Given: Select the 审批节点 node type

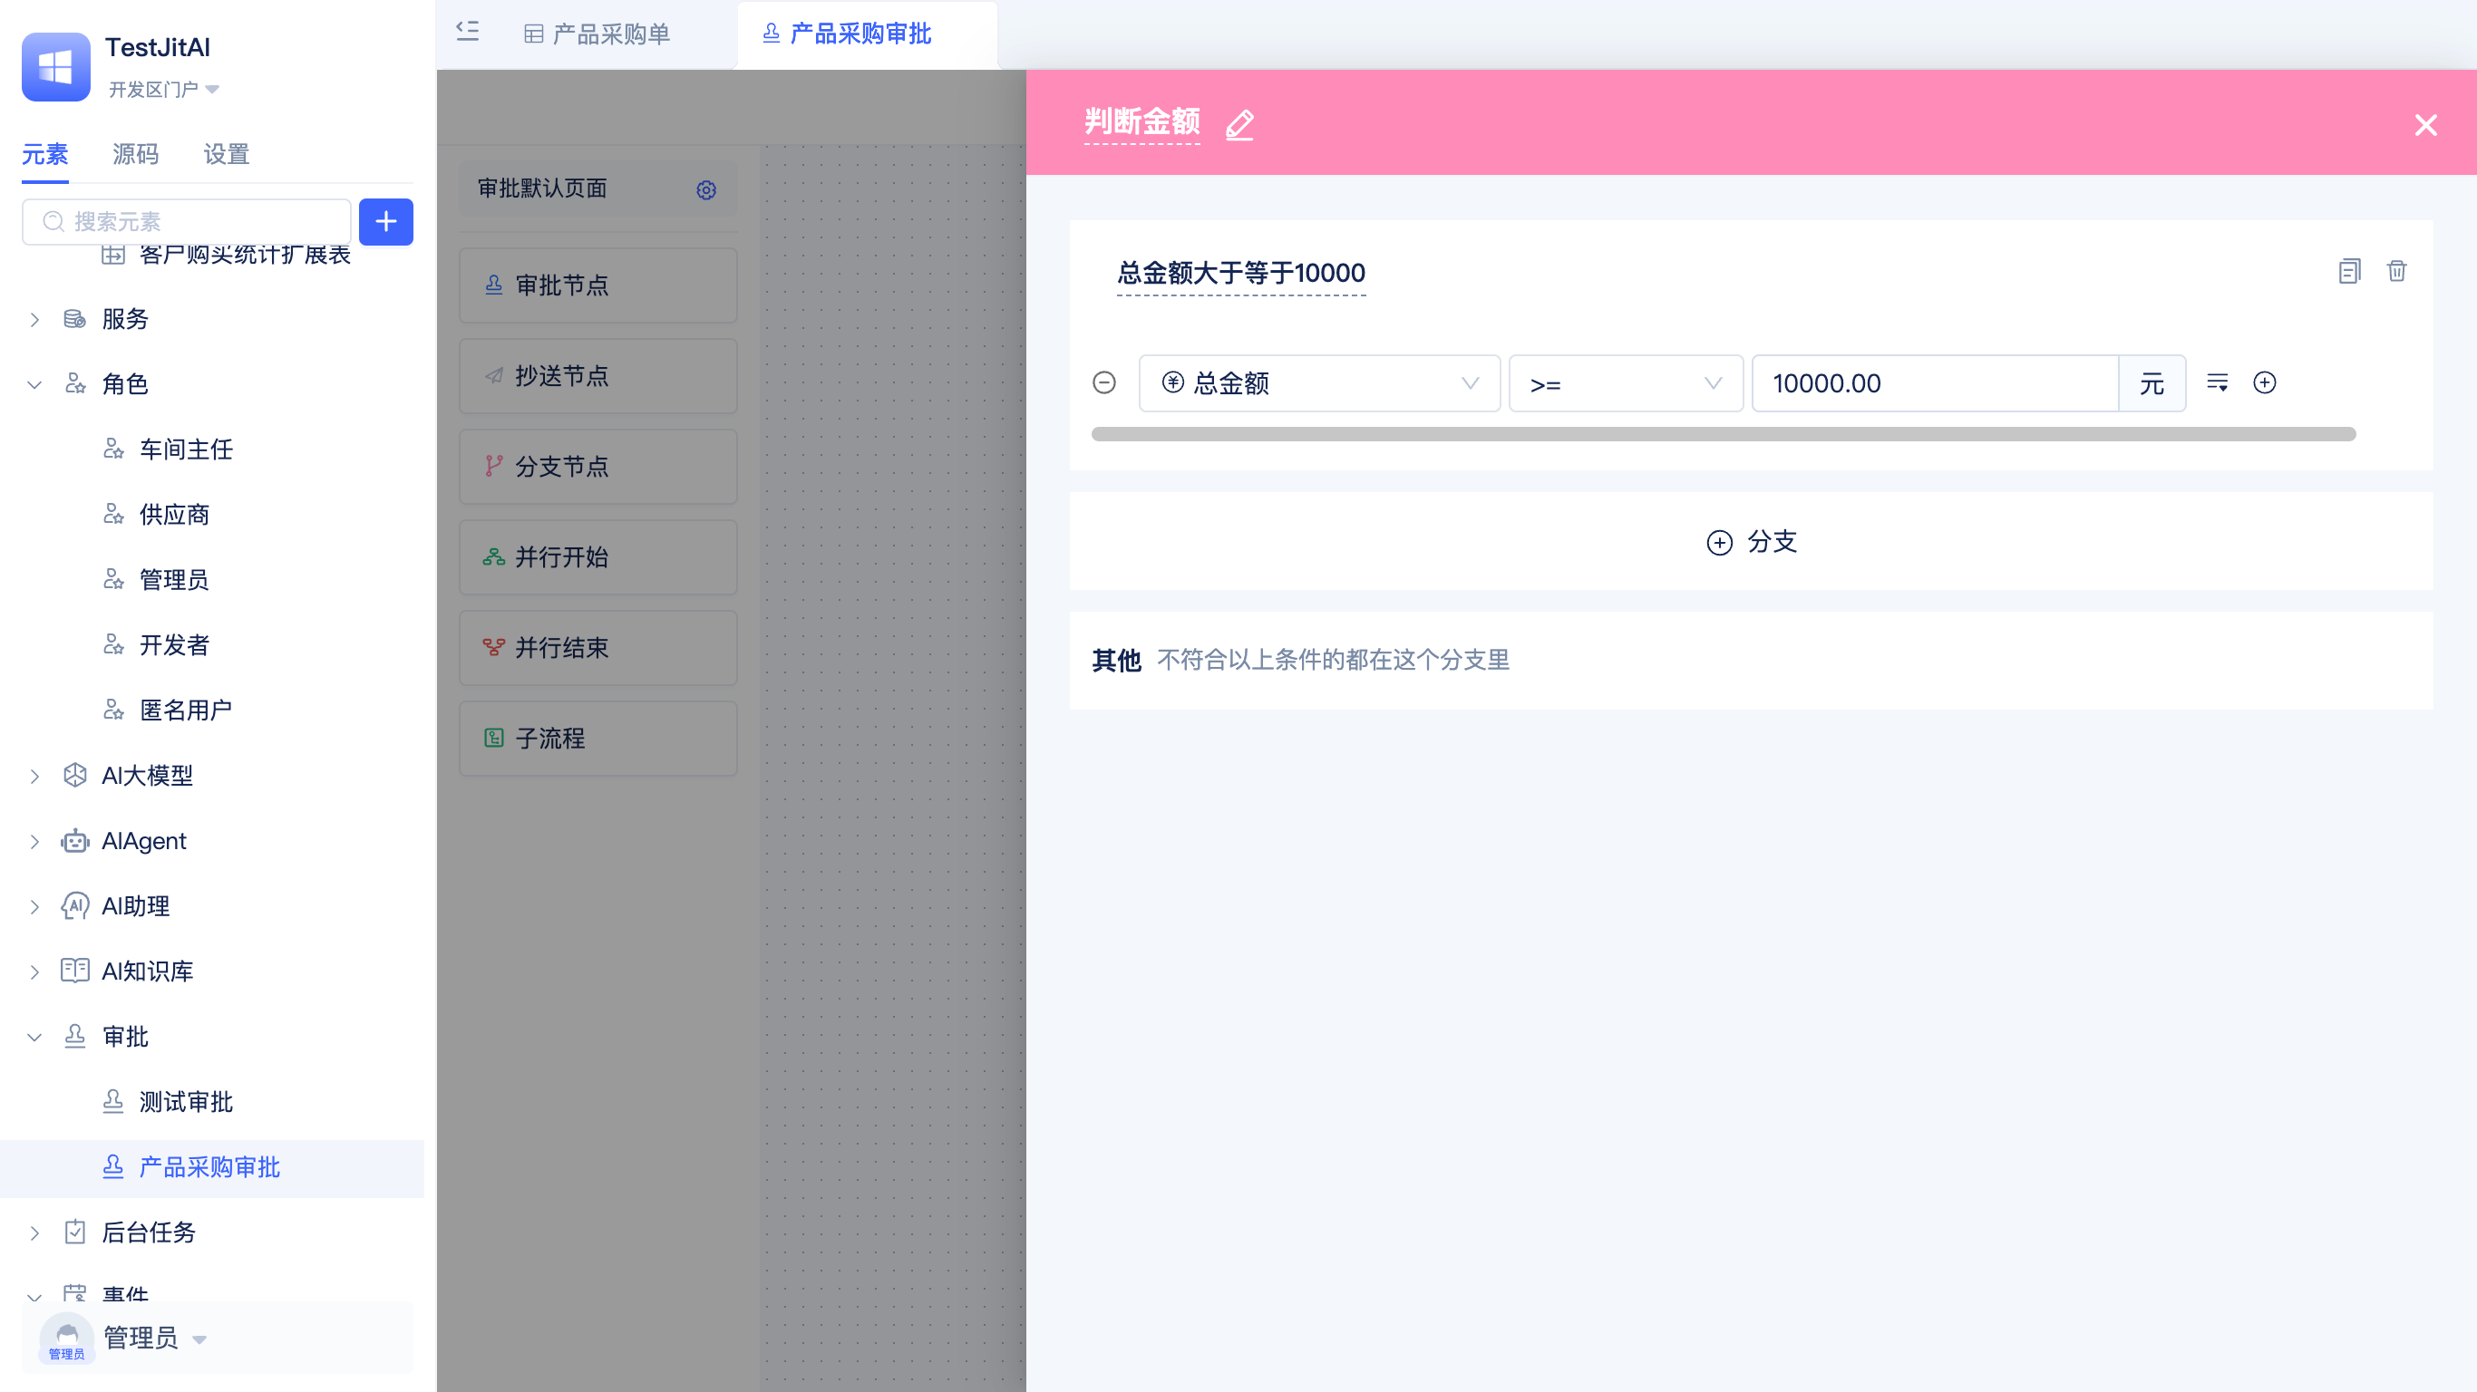Looking at the screenshot, I should pos(598,285).
